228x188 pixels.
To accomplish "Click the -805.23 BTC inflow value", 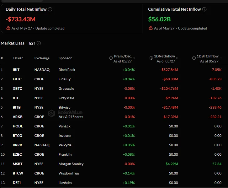I will click(215, 79).
